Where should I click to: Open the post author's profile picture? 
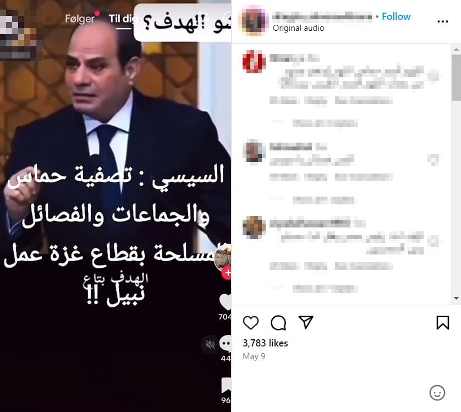254,20
